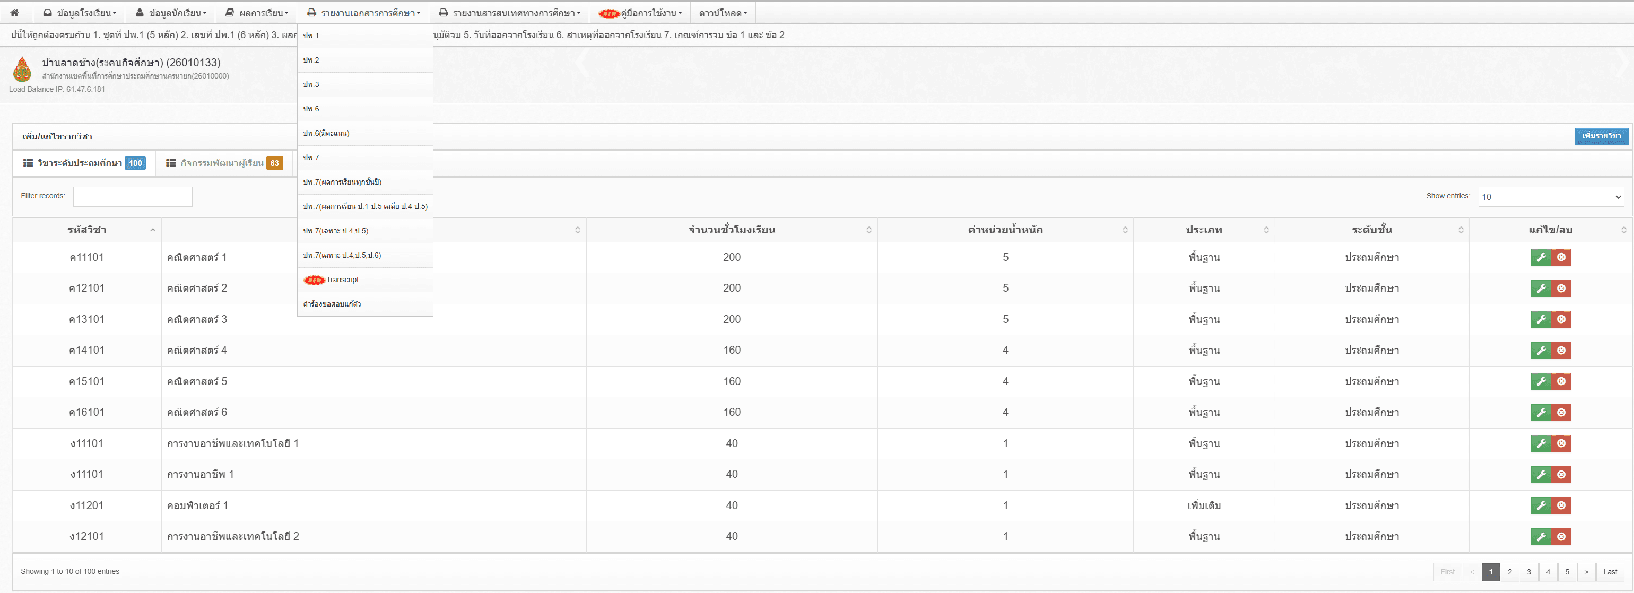Go to page 3 of results

click(1529, 572)
